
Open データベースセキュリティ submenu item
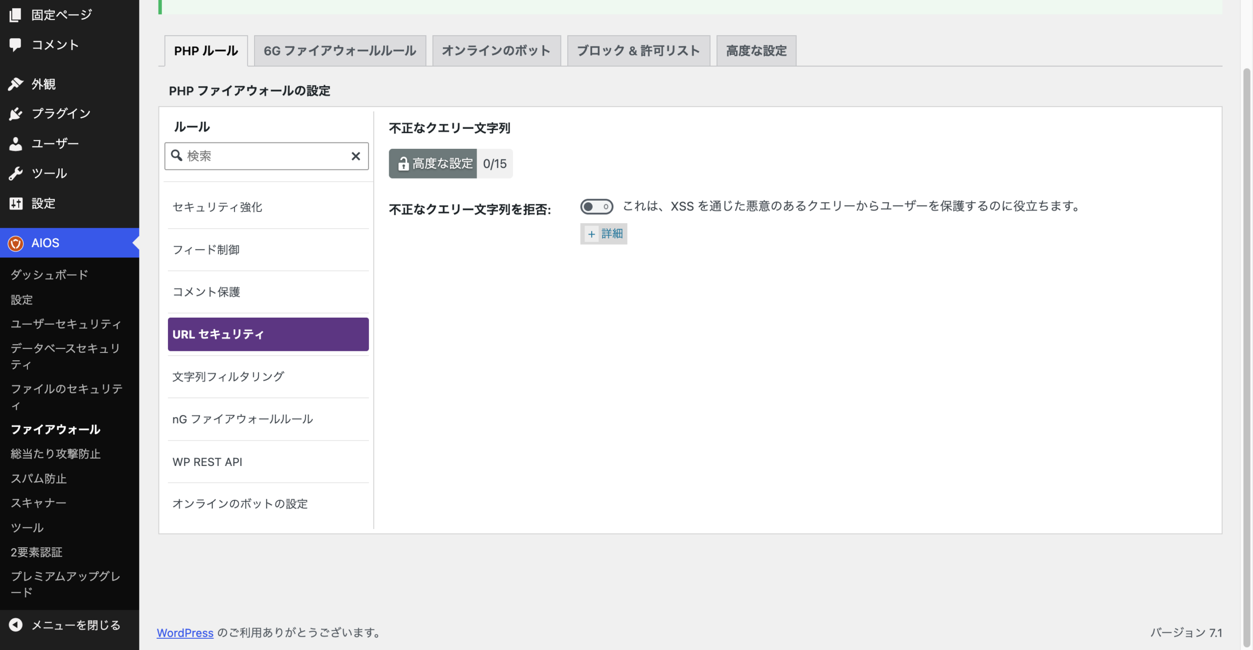point(66,356)
